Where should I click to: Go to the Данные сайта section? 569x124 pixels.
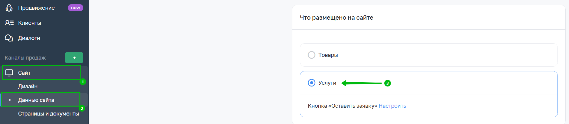pyautogui.click(x=36, y=100)
